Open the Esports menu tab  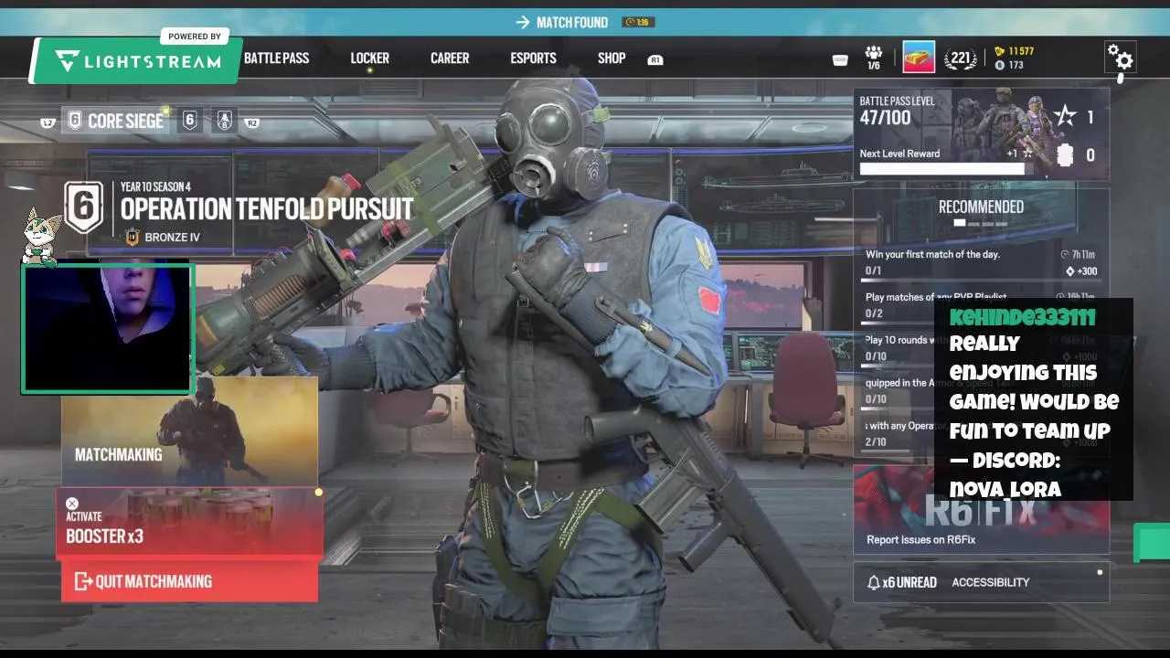click(533, 58)
